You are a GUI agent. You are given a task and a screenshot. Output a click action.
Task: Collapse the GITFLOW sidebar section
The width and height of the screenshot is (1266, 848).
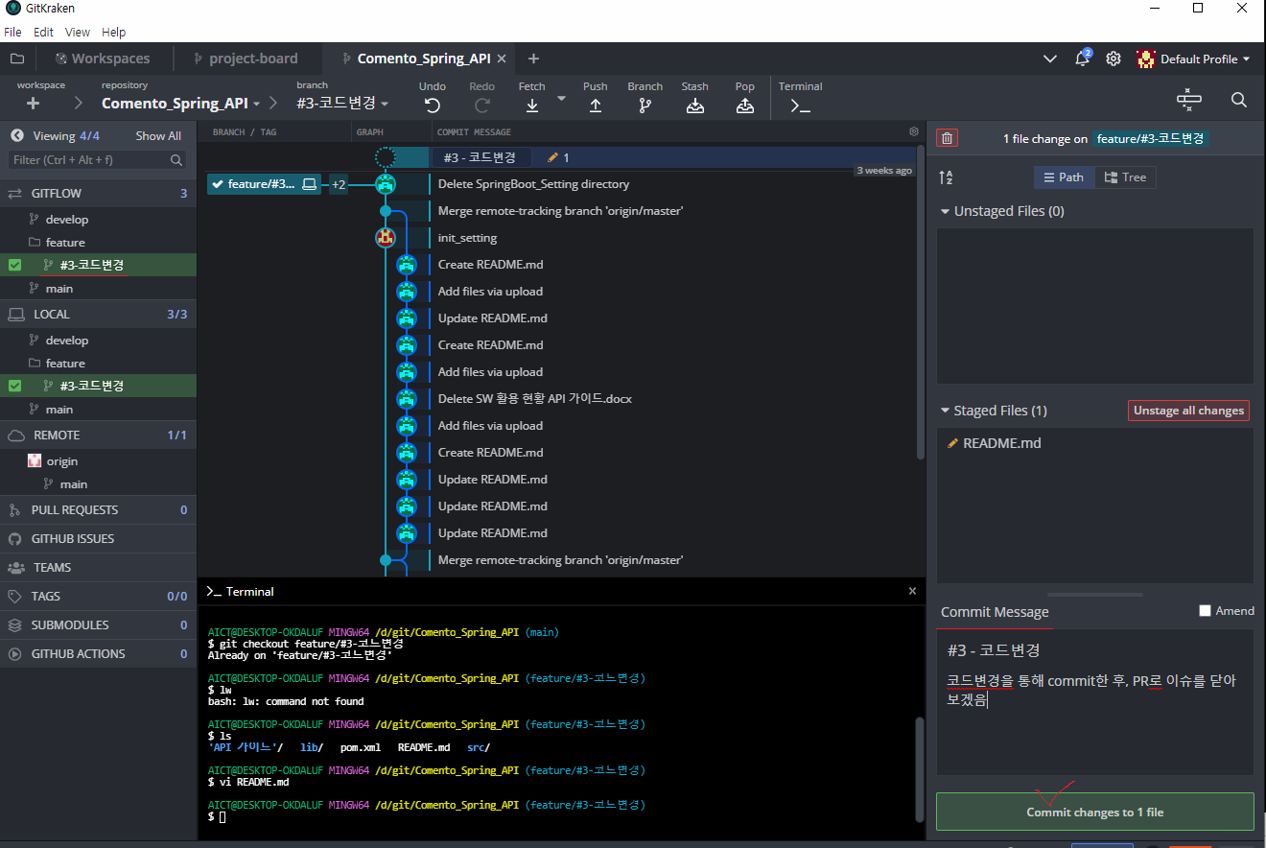[98, 193]
